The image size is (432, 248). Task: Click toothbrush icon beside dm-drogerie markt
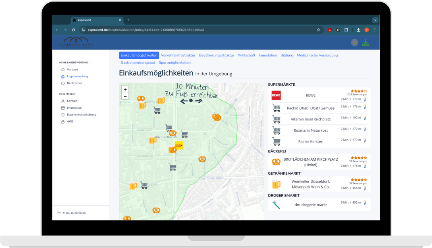coord(276,205)
